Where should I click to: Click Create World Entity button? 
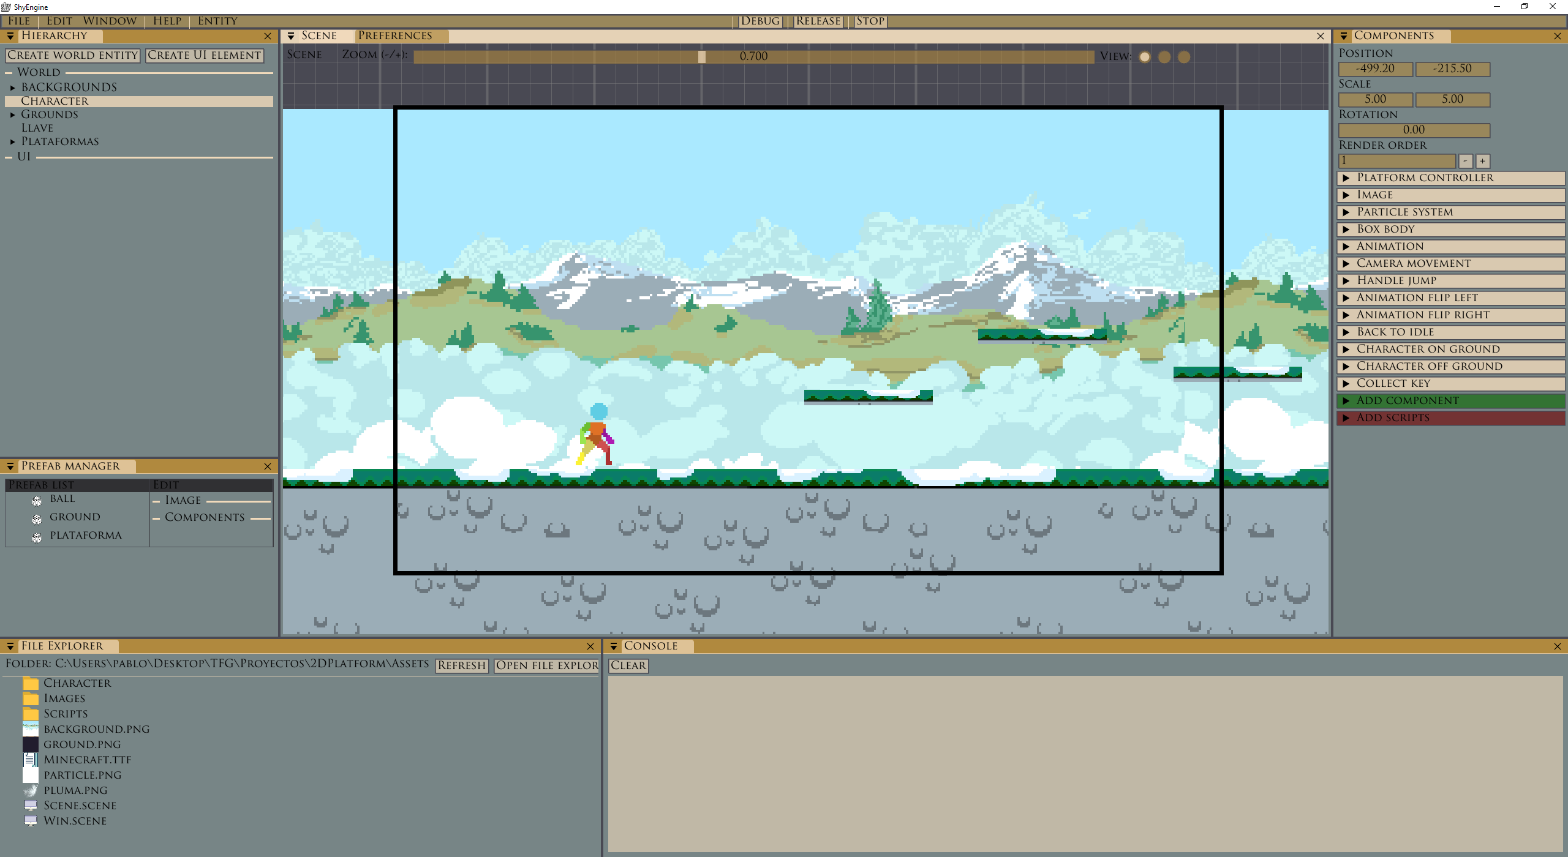click(x=73, y=55)
